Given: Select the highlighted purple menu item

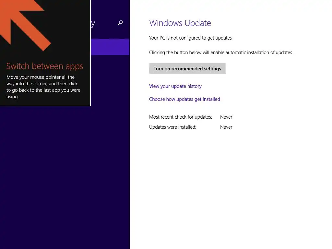Looking at the screenshot, I should tap(110, 47).
